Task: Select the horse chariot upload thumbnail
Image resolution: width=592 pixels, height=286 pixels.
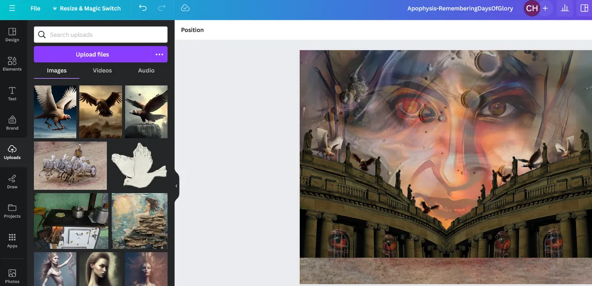Action: 70,166
